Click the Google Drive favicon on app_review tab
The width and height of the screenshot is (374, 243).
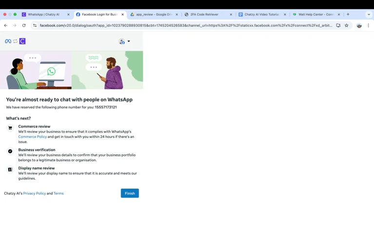[x=132, y=15]
